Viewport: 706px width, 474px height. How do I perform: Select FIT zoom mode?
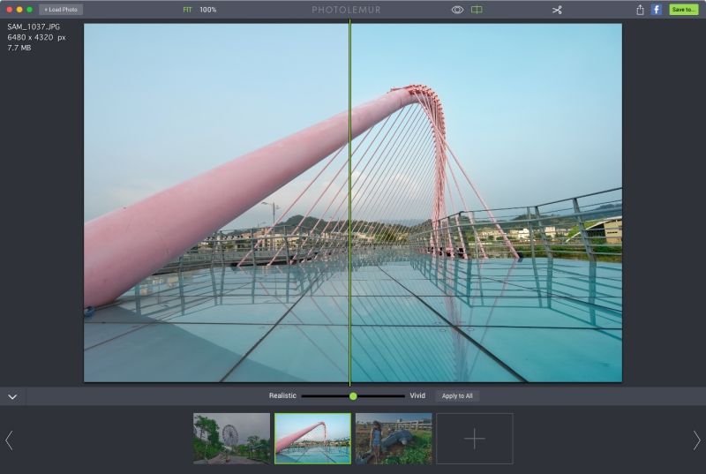pyautogui.click(x=187, y=10)
